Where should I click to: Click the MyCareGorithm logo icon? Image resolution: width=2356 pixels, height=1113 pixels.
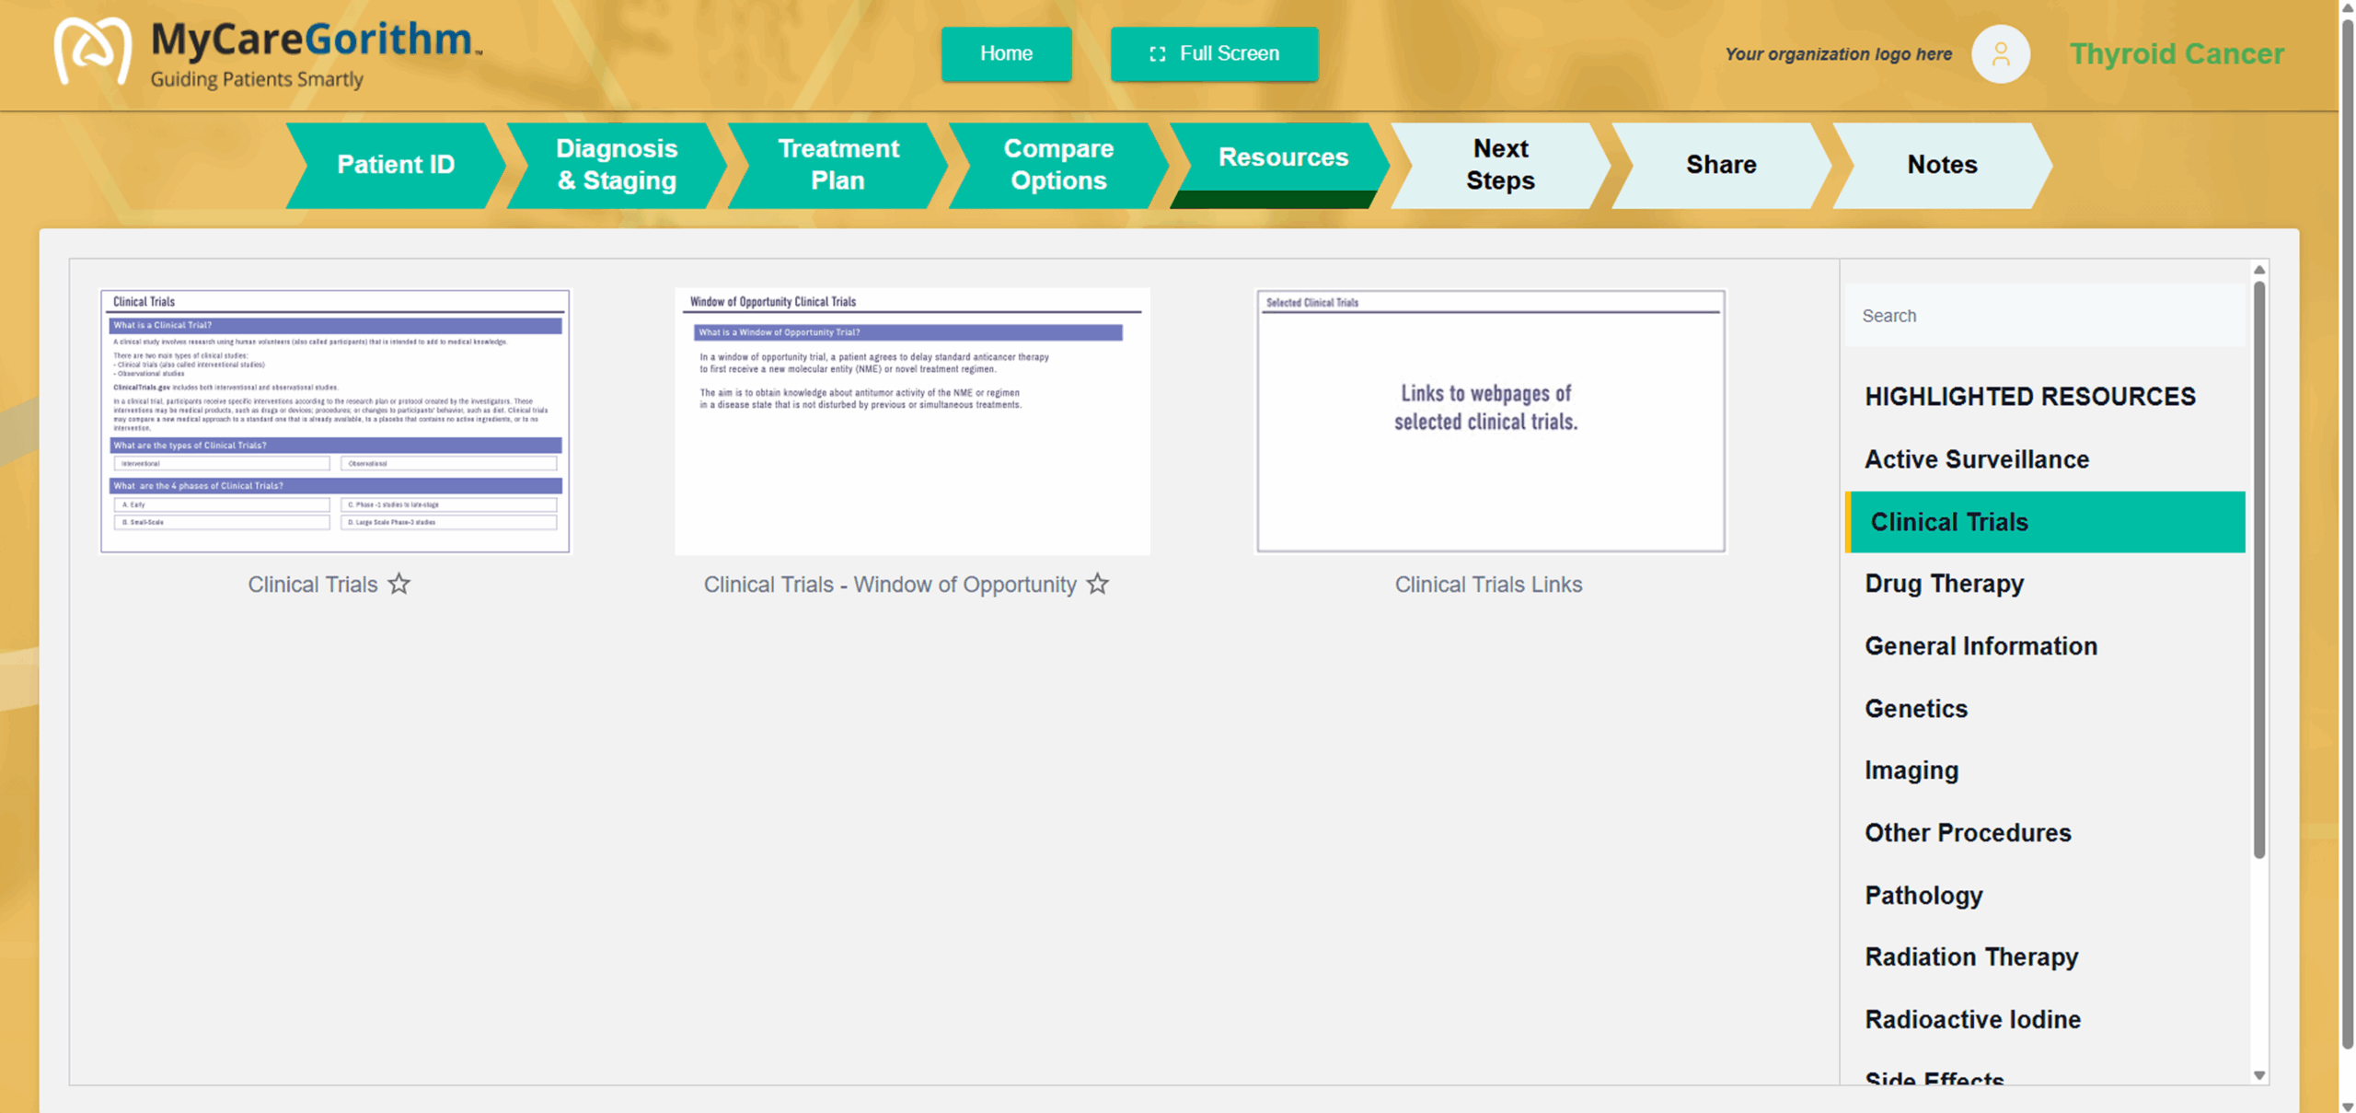pos(92,52)
